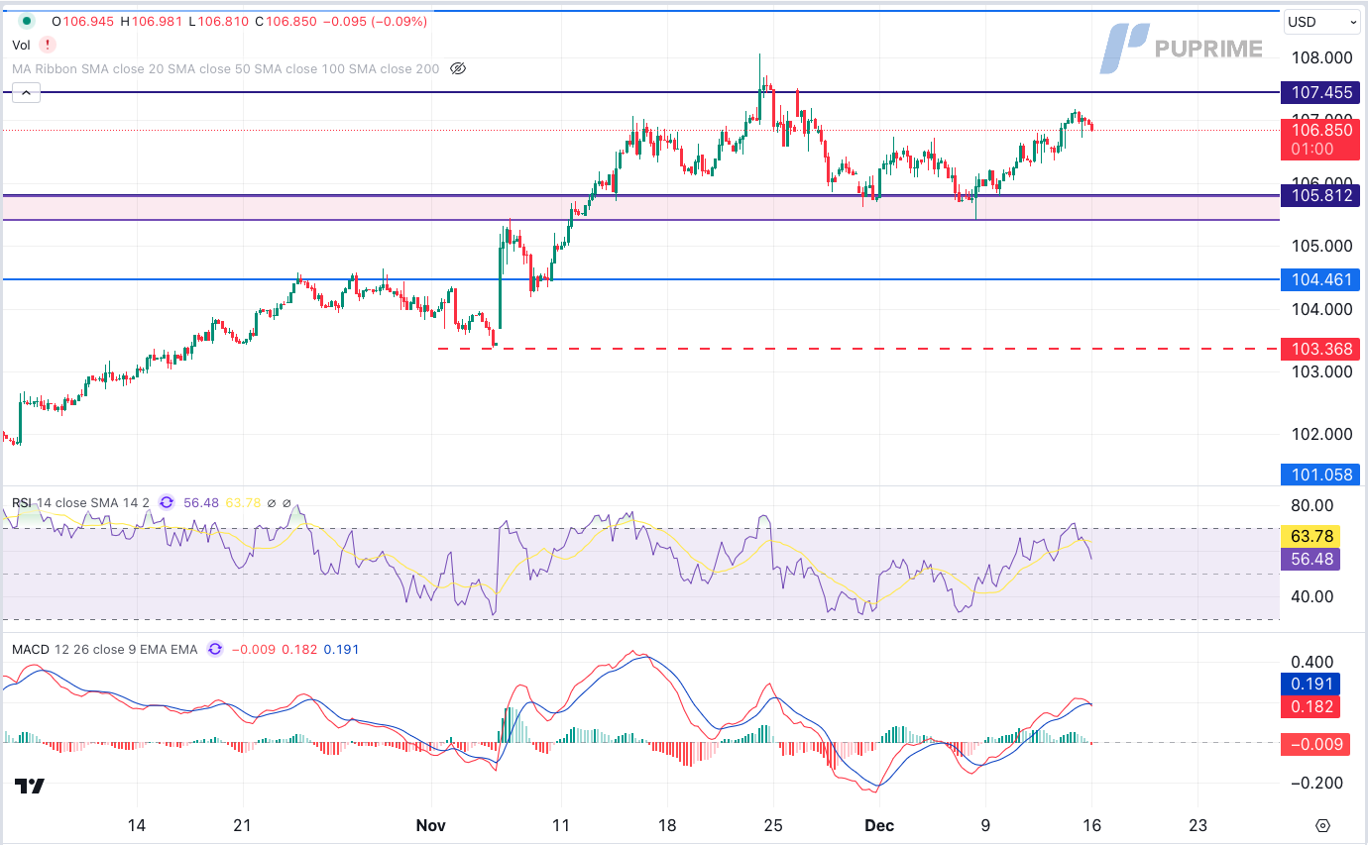Image resolution: width=1368 pixels, height=845 pixels.
Task: Click the 14 date on time axis
Action: click(137, 825)
